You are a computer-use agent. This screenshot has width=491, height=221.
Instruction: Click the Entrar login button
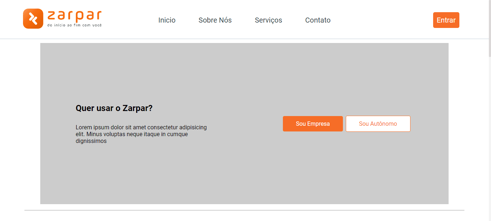point(446,20)
